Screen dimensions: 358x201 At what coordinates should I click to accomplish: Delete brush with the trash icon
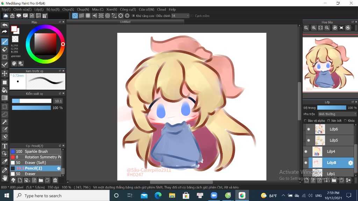tap(55, 180)
